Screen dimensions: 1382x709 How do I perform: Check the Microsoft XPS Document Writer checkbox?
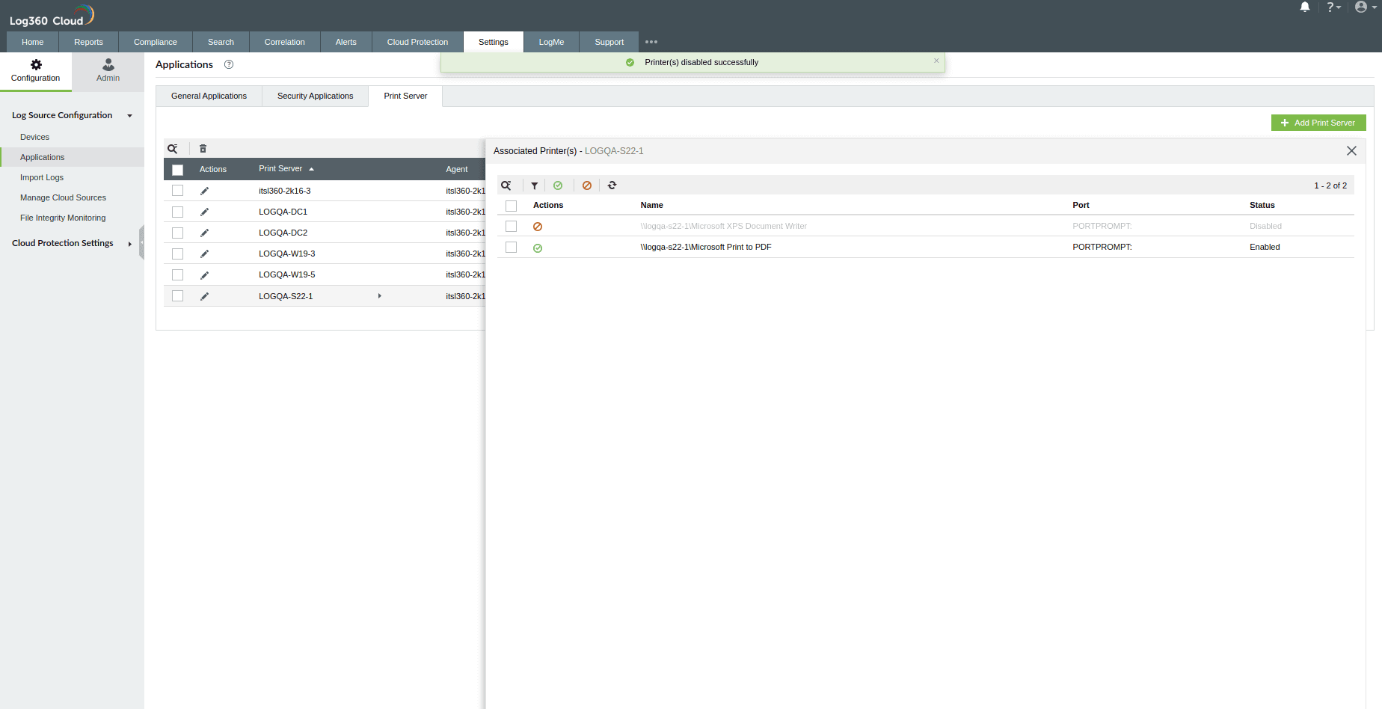coord(512,226)
